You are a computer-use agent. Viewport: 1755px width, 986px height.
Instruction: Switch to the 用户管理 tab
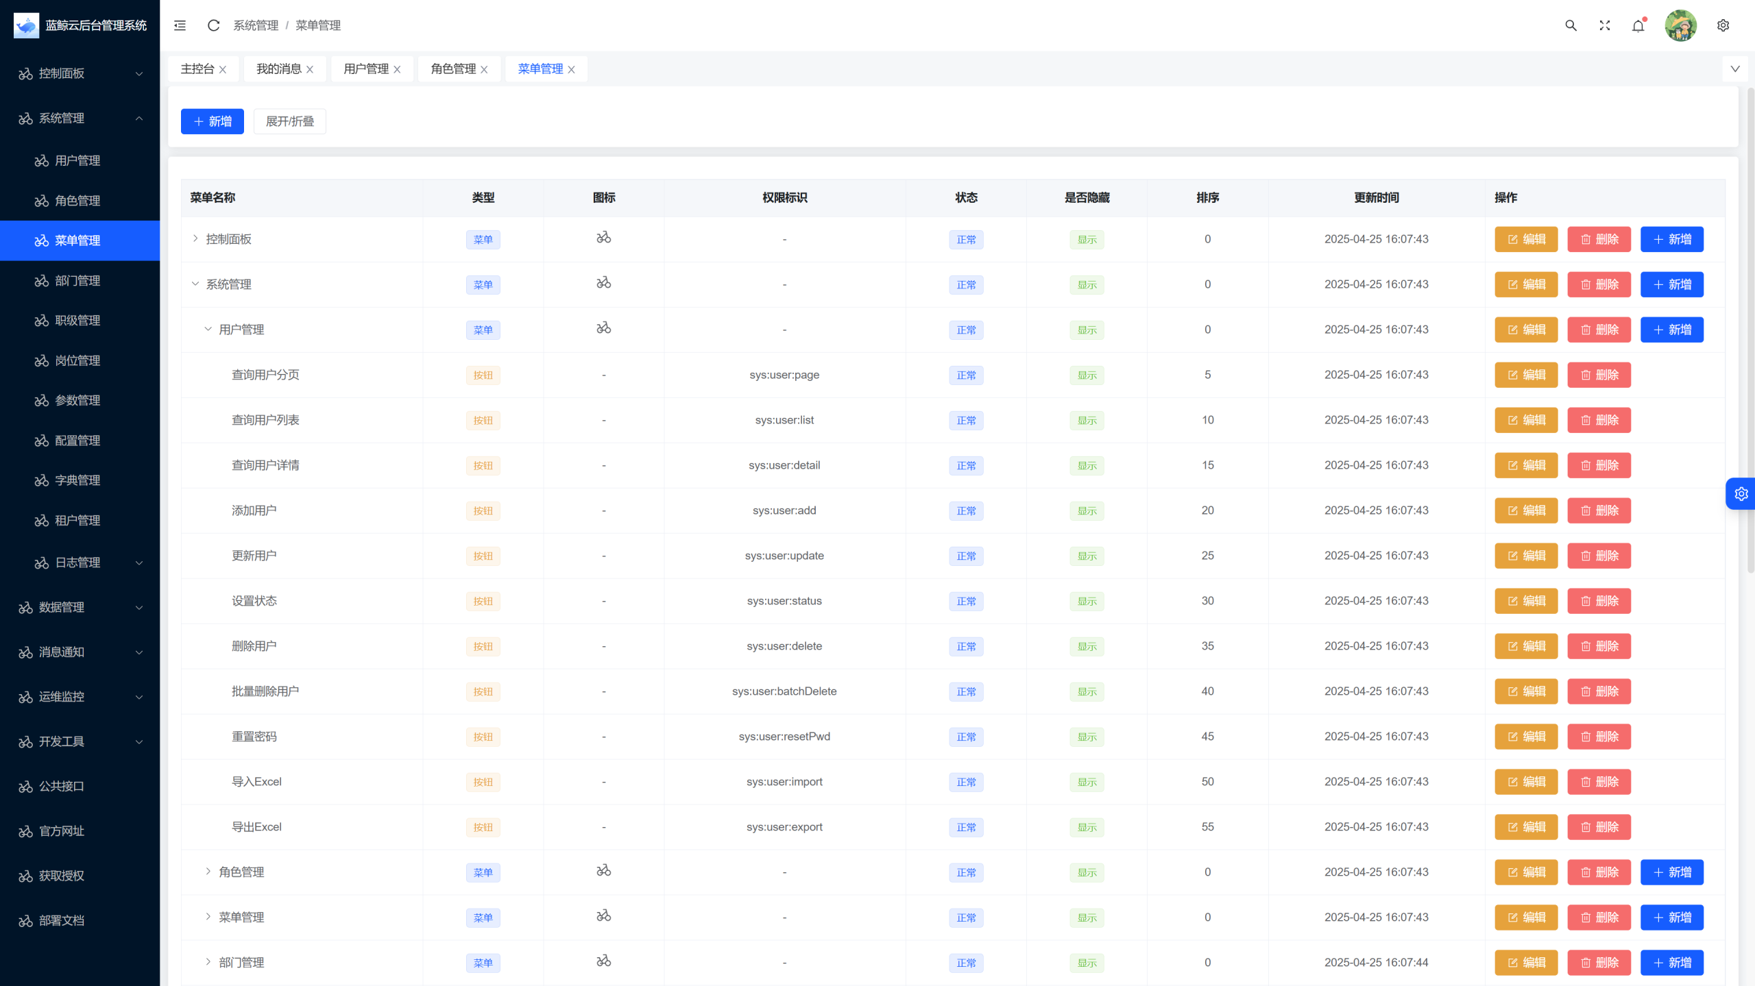point(365,69)
